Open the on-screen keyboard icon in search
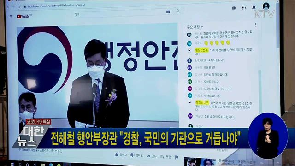 pyautogui.click(x=168, y=12)
